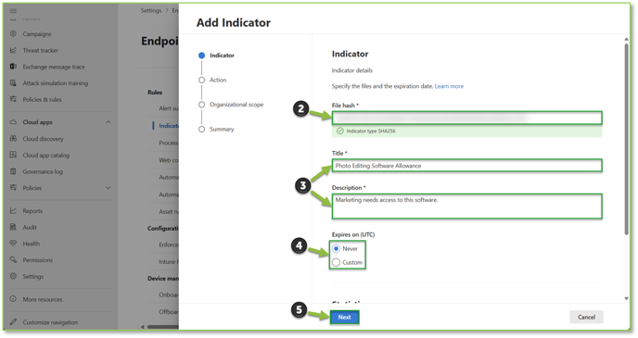Click the Threat tracker chart icon
Viewport: 638px width, 338px height.
[13, 50]
